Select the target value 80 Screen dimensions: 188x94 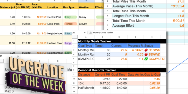pos(102,50)
